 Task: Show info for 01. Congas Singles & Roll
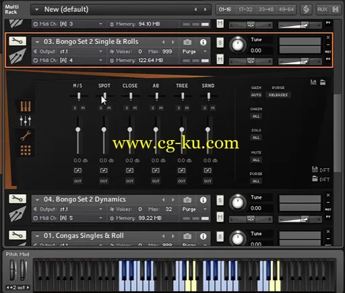(203, 236)
